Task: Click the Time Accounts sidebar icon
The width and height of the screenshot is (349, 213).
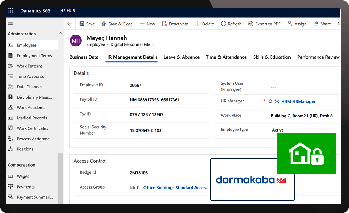Action: (10, 76)
